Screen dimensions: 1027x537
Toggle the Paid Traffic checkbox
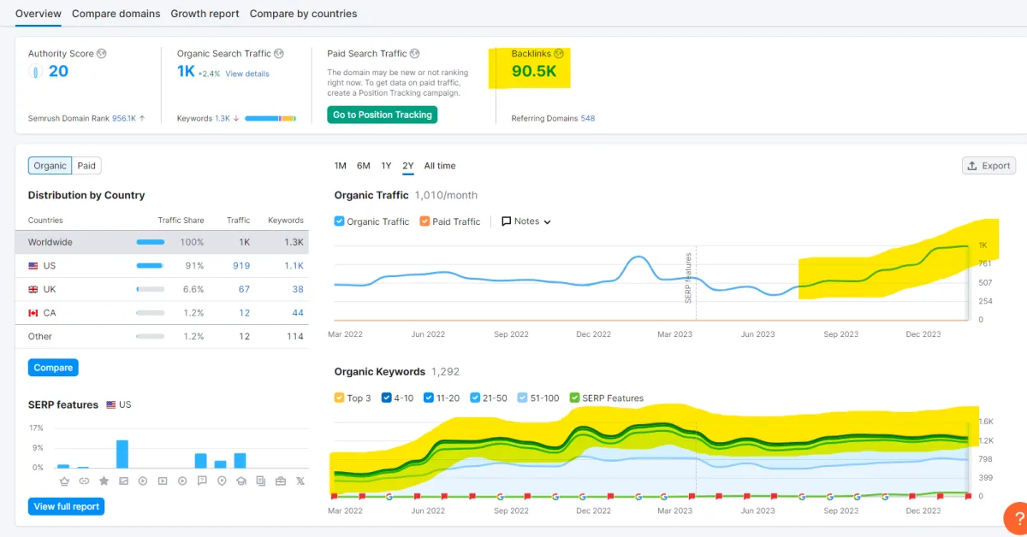click(x=425, y=221)
